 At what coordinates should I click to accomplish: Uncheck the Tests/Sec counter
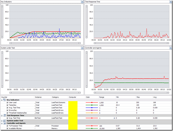7,105
